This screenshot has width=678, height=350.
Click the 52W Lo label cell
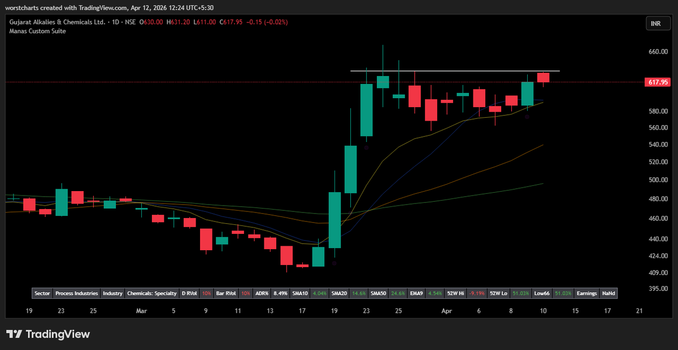click(x=498, y=293)
